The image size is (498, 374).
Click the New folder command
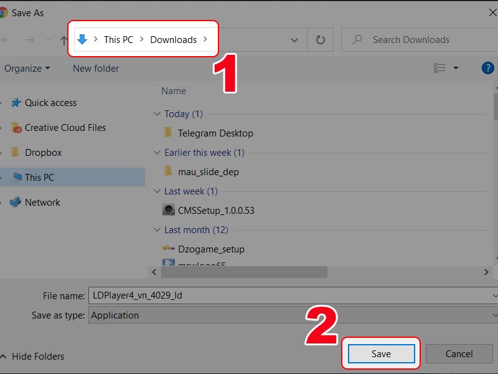click(96, 69)
